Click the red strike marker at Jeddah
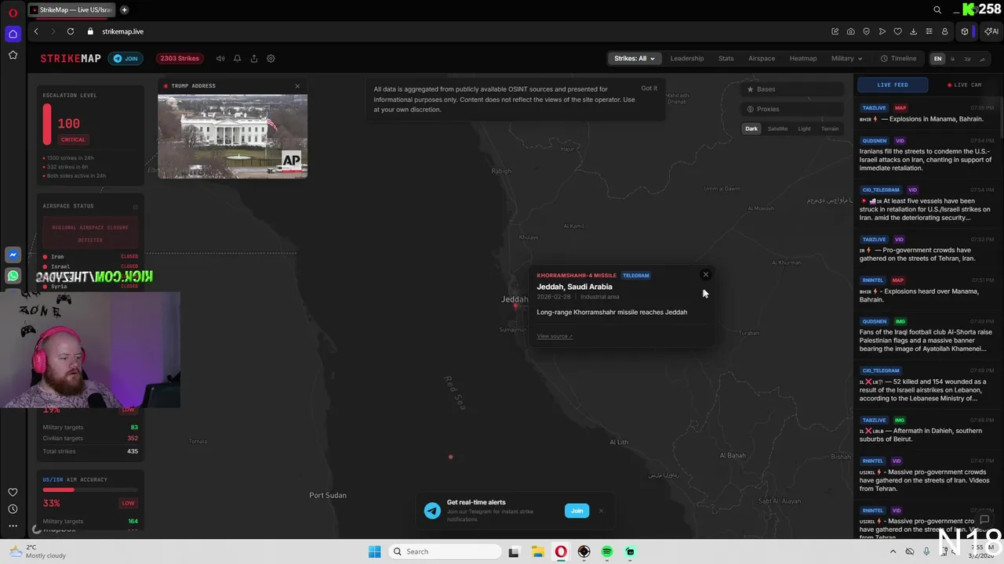Screen dimensions: 1004x564 pos(515,306)
